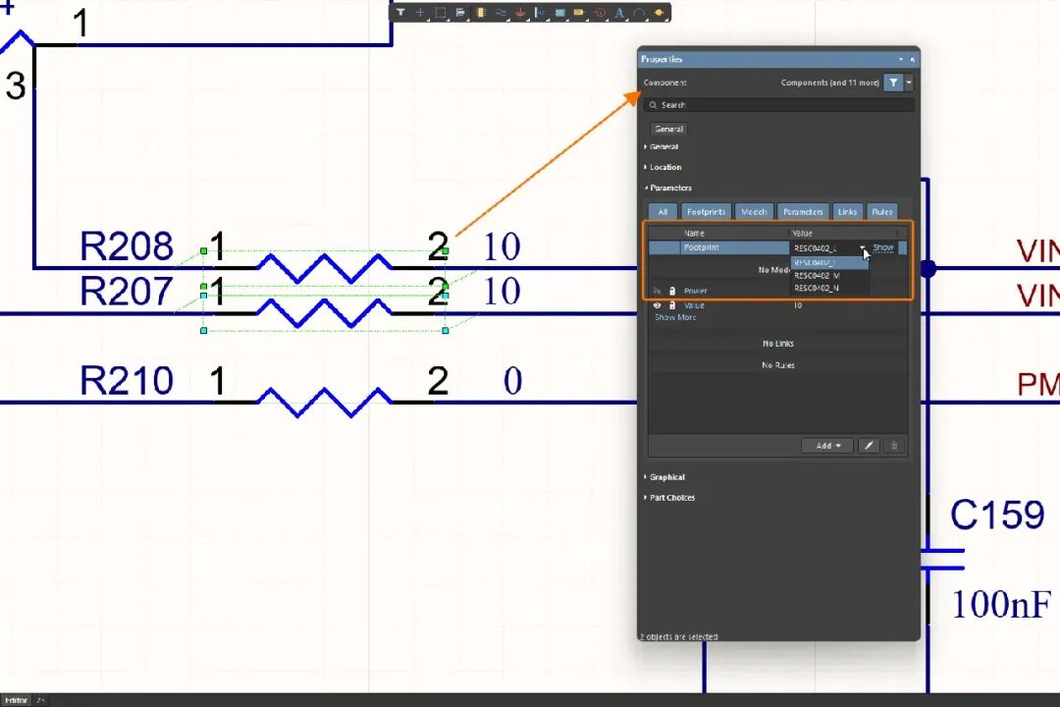Select the place wire tool icon
Viewport: 1060px width, 707px height.
point(501,12)
